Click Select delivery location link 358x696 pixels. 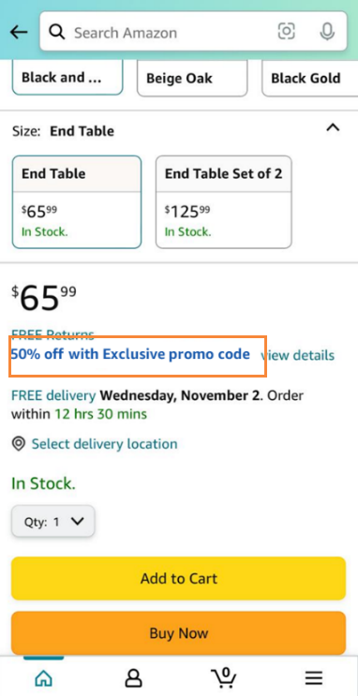point(104,444)
